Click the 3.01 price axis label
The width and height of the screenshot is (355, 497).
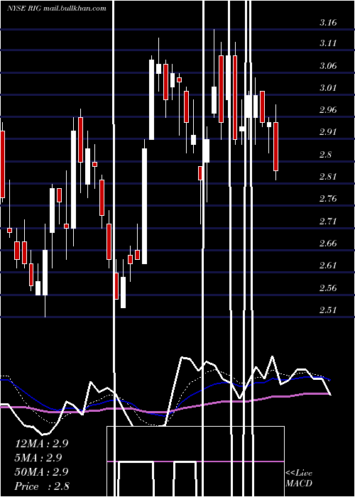pos(328,87)
